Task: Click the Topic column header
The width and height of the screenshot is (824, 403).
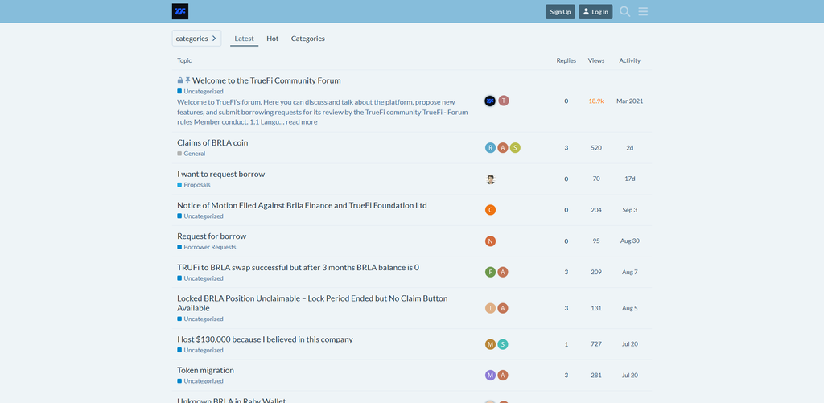Action: 184,60
